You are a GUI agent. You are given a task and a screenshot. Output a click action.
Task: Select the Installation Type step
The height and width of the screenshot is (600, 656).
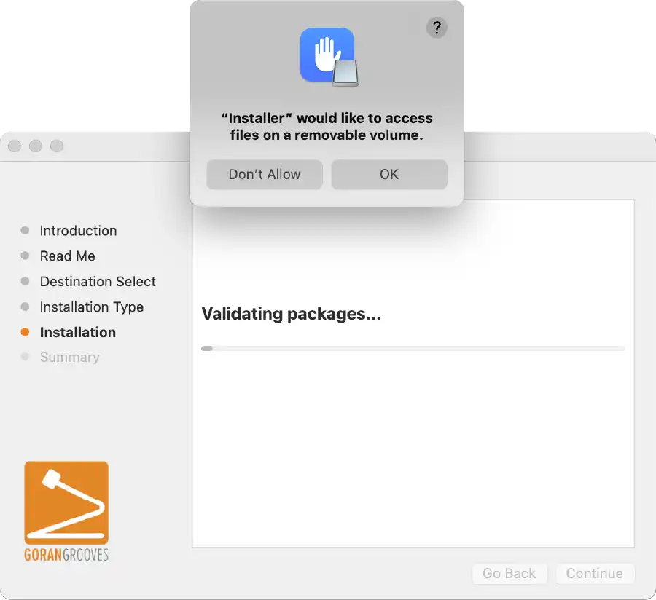pyautogui.click(x=92, y=307)
